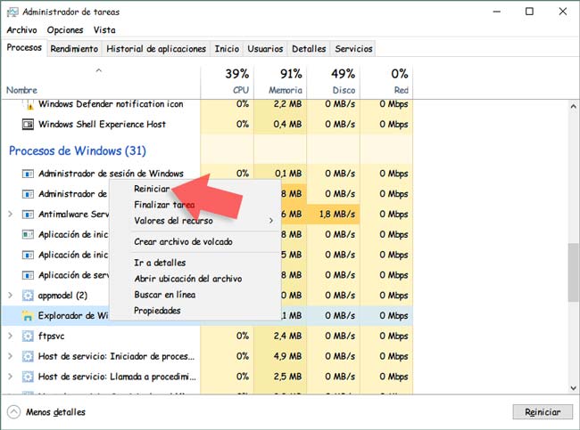Click the Explorador de Windows folder icon

pos(28,315)
